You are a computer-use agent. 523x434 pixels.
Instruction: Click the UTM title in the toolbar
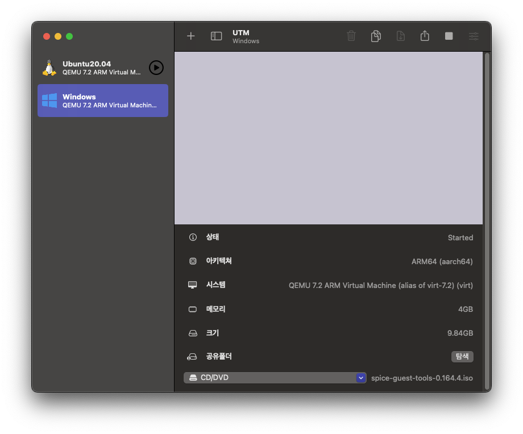coord(241,33)
